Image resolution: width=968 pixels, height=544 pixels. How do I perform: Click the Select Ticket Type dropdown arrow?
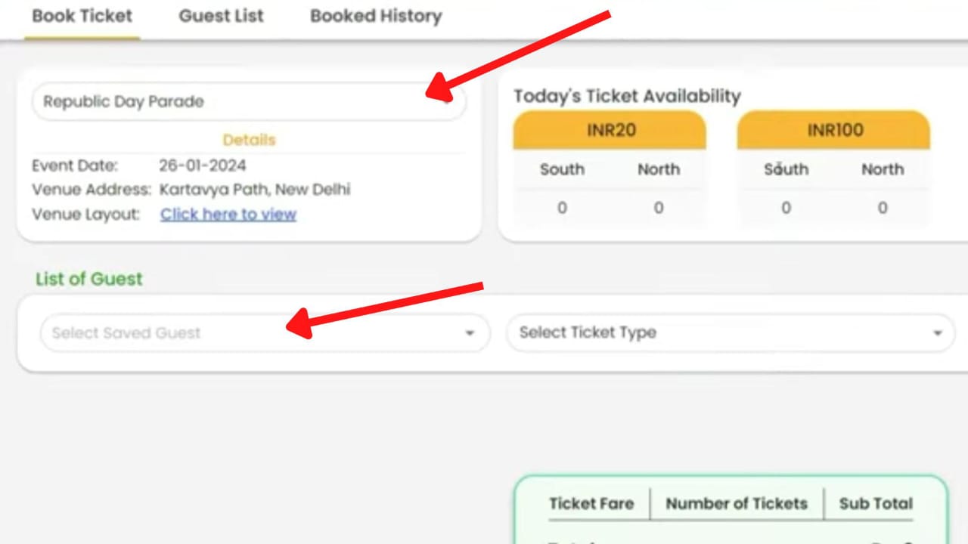pyautogui.click(x=937, y=332)
